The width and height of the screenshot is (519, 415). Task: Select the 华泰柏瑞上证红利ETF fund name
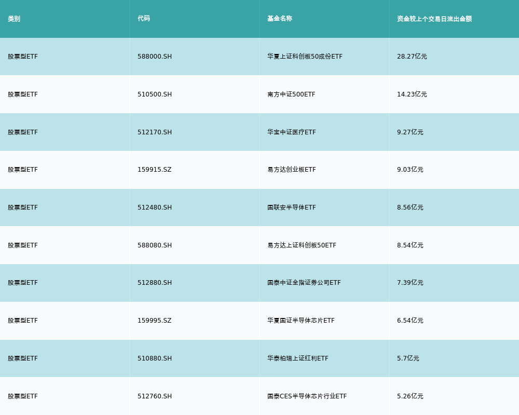pos(297,358)
